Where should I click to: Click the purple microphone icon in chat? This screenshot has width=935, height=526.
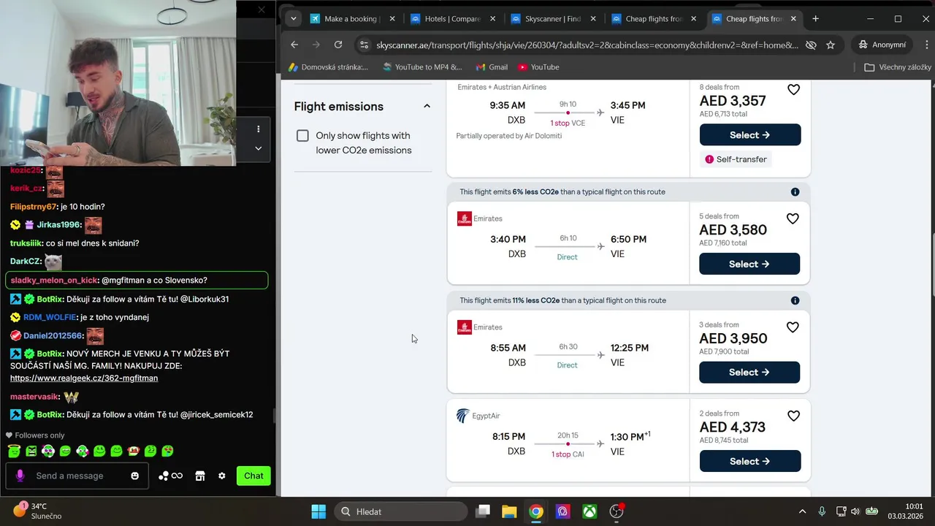pos(20,476)
